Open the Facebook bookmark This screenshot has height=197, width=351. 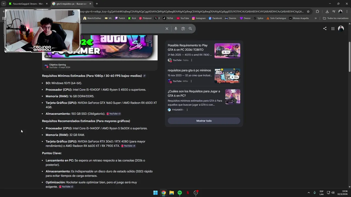click(x=215, y=18)
